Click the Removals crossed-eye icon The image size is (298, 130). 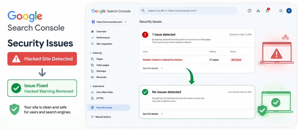92,77
